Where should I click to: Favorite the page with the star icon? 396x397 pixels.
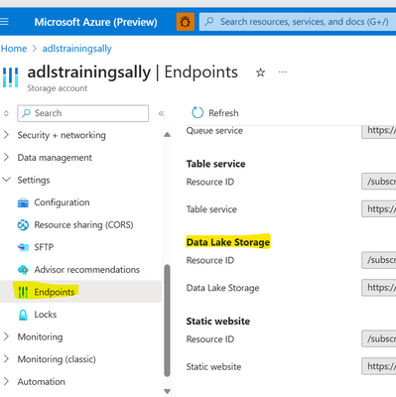coord(260,72)
